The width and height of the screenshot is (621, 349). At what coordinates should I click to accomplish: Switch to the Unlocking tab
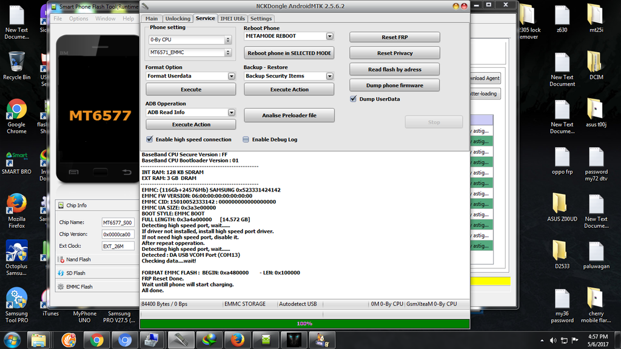(178, 19)
